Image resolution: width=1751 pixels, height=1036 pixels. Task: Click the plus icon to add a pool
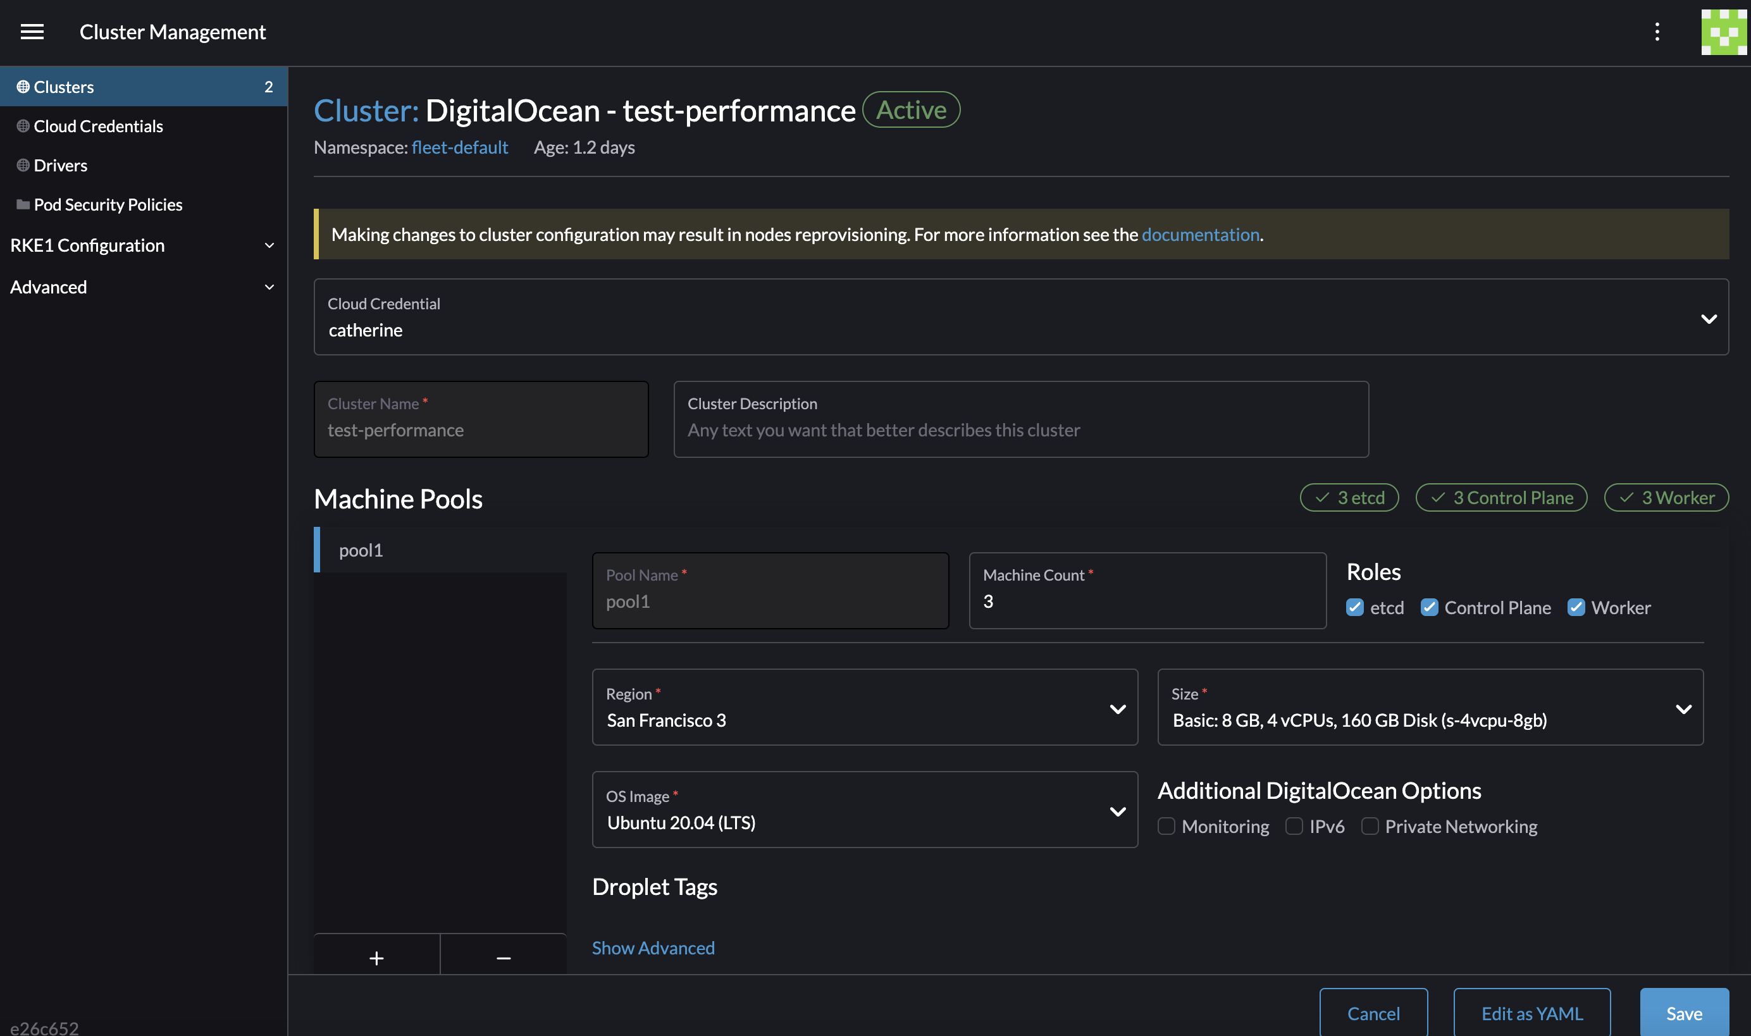click(376, 958)
